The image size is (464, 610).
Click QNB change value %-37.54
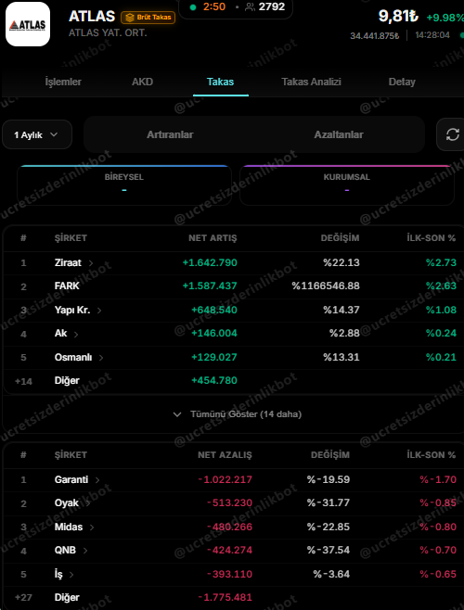pyautogui.click(x=329, y=550)
